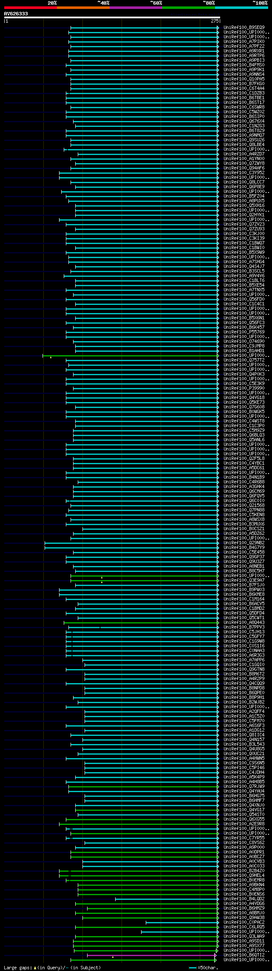The image size is (272, 971).
Task: Open hit UniRef100_B2WJB2
Action: tap(244, 702)
